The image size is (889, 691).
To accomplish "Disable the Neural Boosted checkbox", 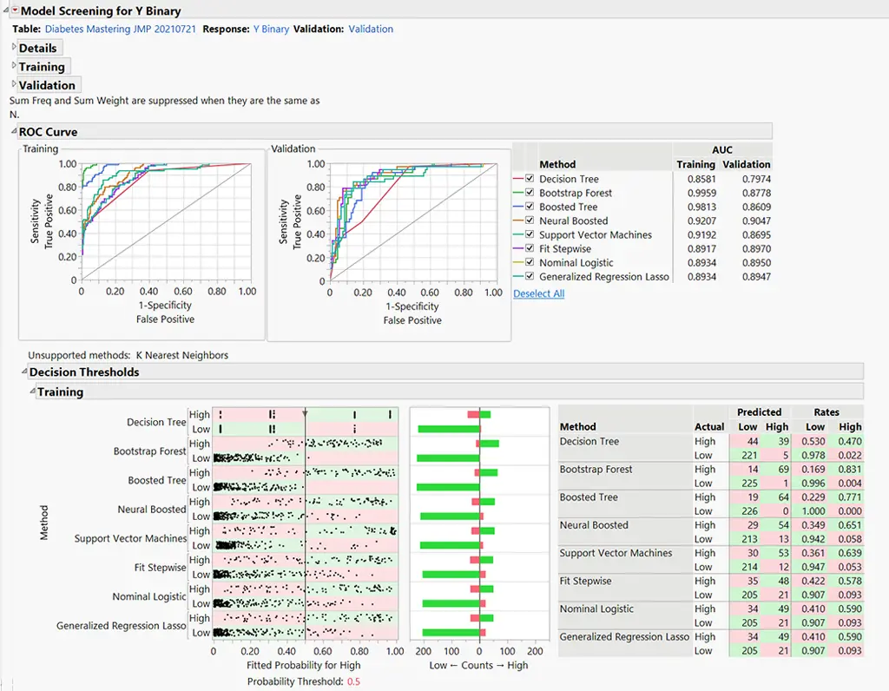I will 528,220.
